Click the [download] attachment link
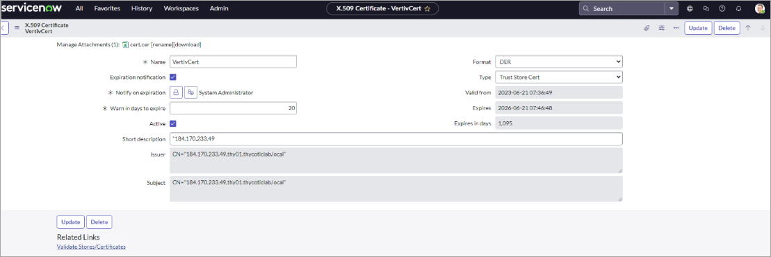Screen dimensions: 771x257 [187, 44]
